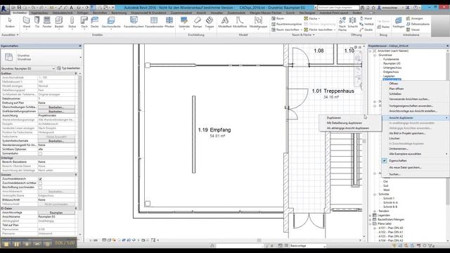Viewport: 450px width, 253px height.
Task: Select the Nach Fläche opening tool
Action: pyautogui.click(x=342, y=23)
